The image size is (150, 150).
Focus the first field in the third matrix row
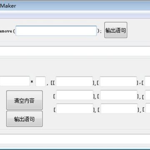[75, 108]
